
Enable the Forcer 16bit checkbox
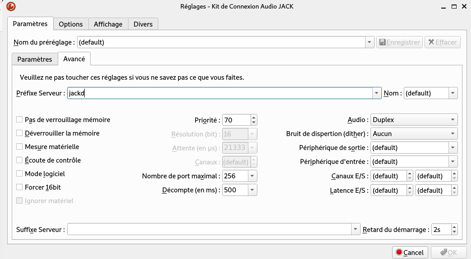click(19, 187)
